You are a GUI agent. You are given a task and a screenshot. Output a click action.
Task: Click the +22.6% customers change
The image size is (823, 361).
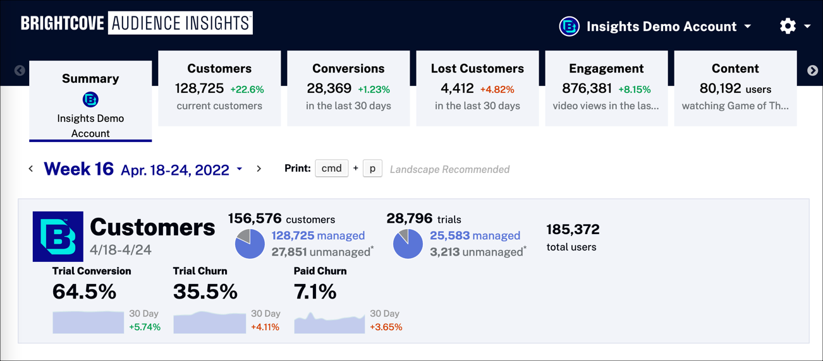click(x=247, y=90)
